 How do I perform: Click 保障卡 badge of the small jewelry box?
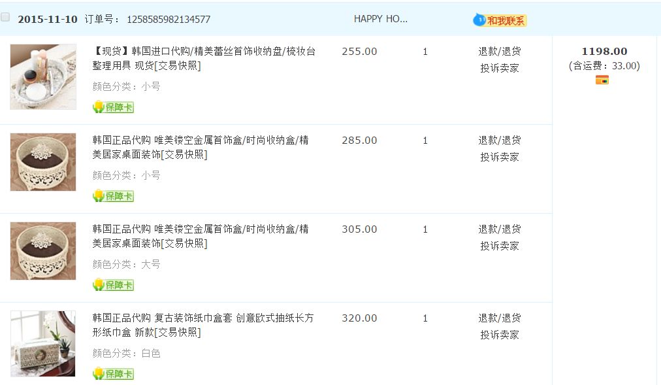113,196
